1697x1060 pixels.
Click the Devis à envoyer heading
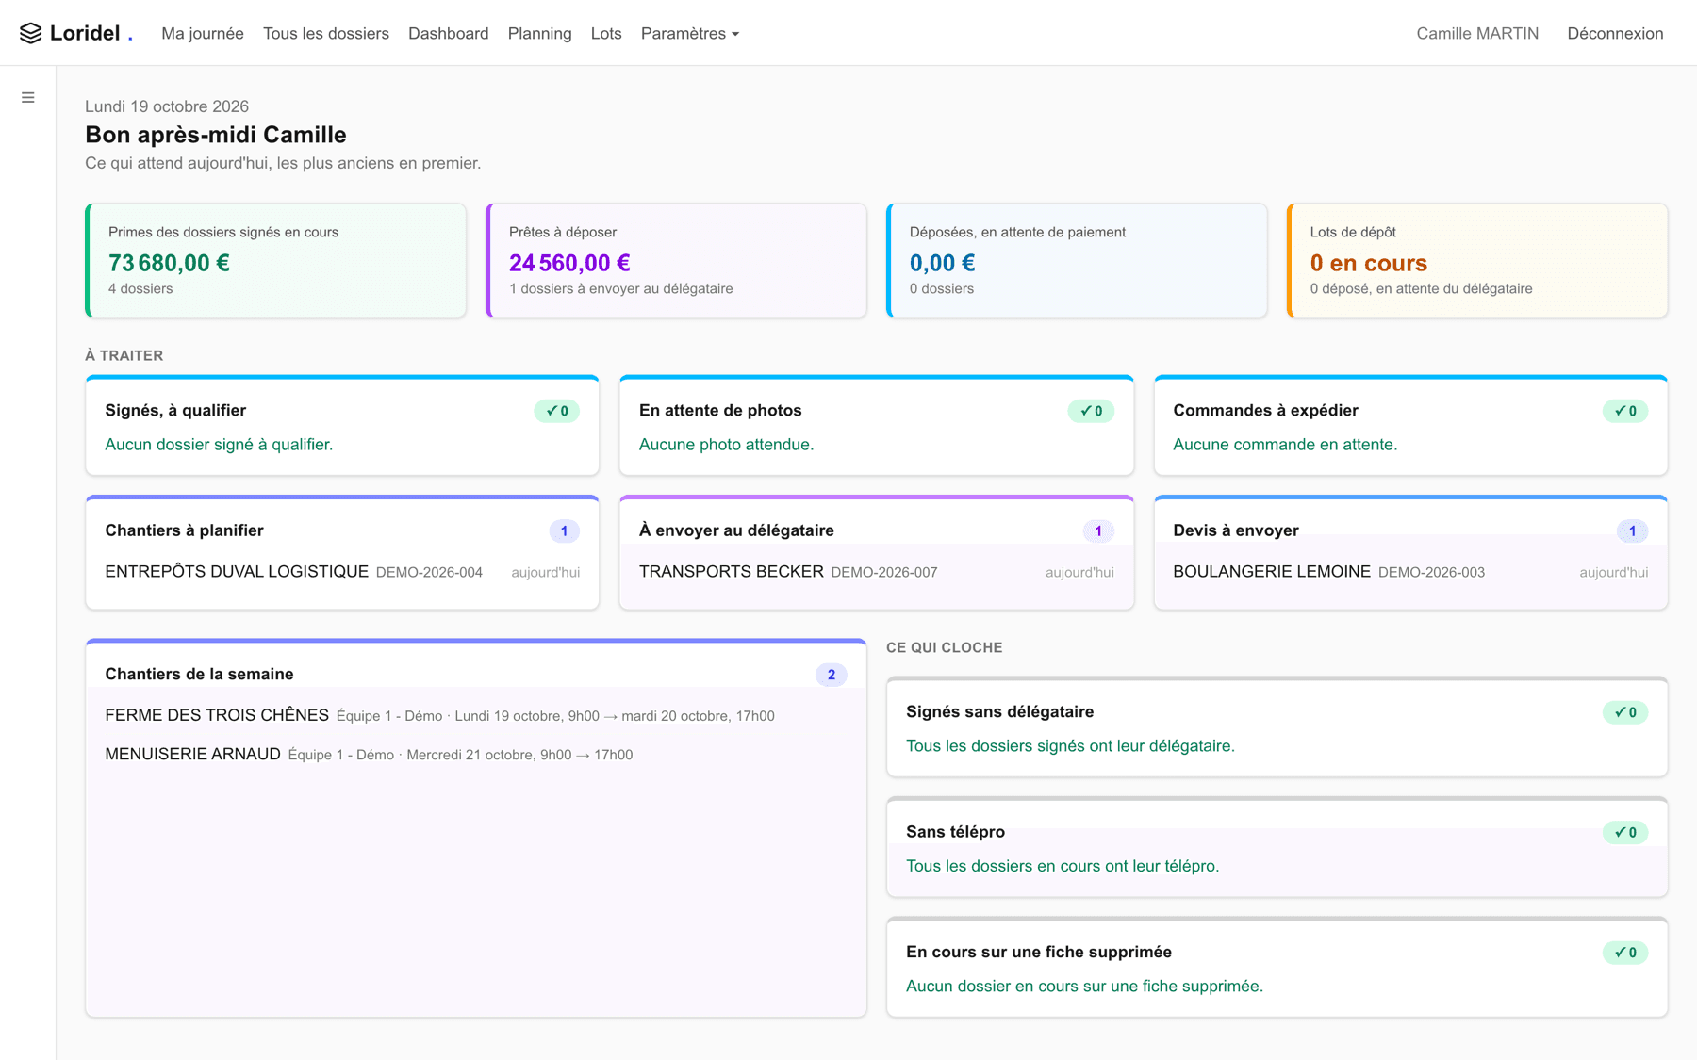(x=1236, y=530)
